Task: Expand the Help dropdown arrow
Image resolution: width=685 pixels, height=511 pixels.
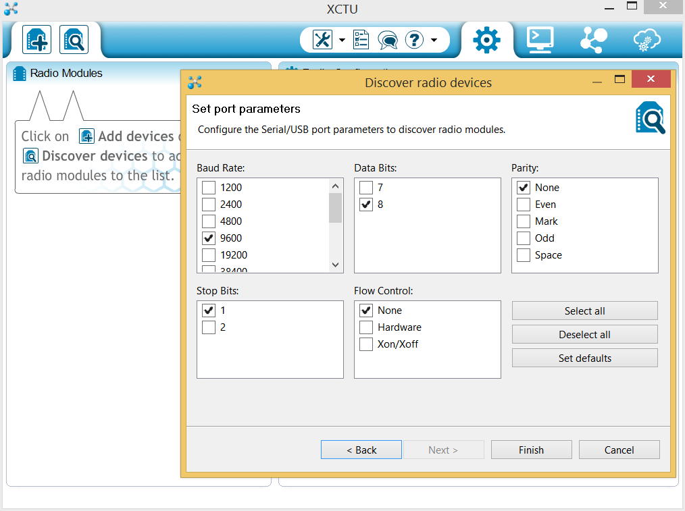Action: coord(434,40)
